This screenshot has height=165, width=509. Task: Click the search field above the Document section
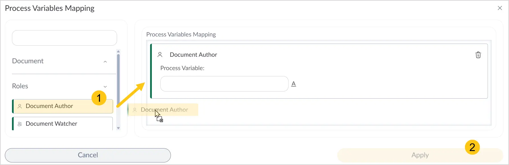64,38
